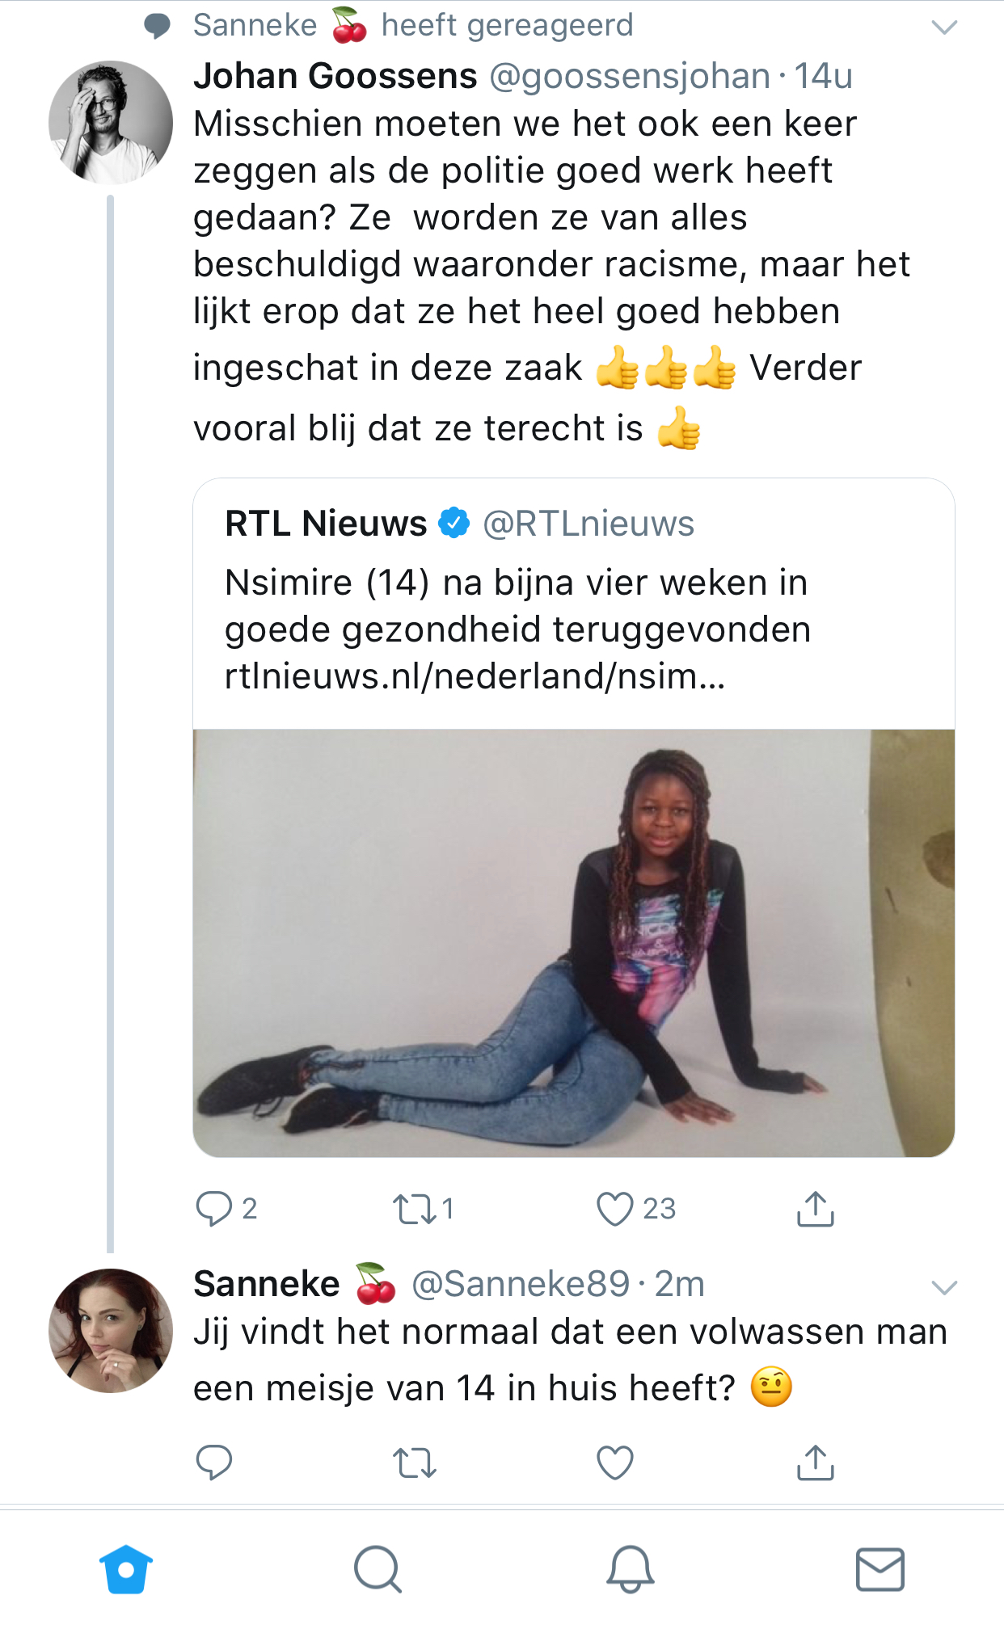Open the Search tab
Image resolution: width=1004 pixels, height=1629 pixels.
378,1569
